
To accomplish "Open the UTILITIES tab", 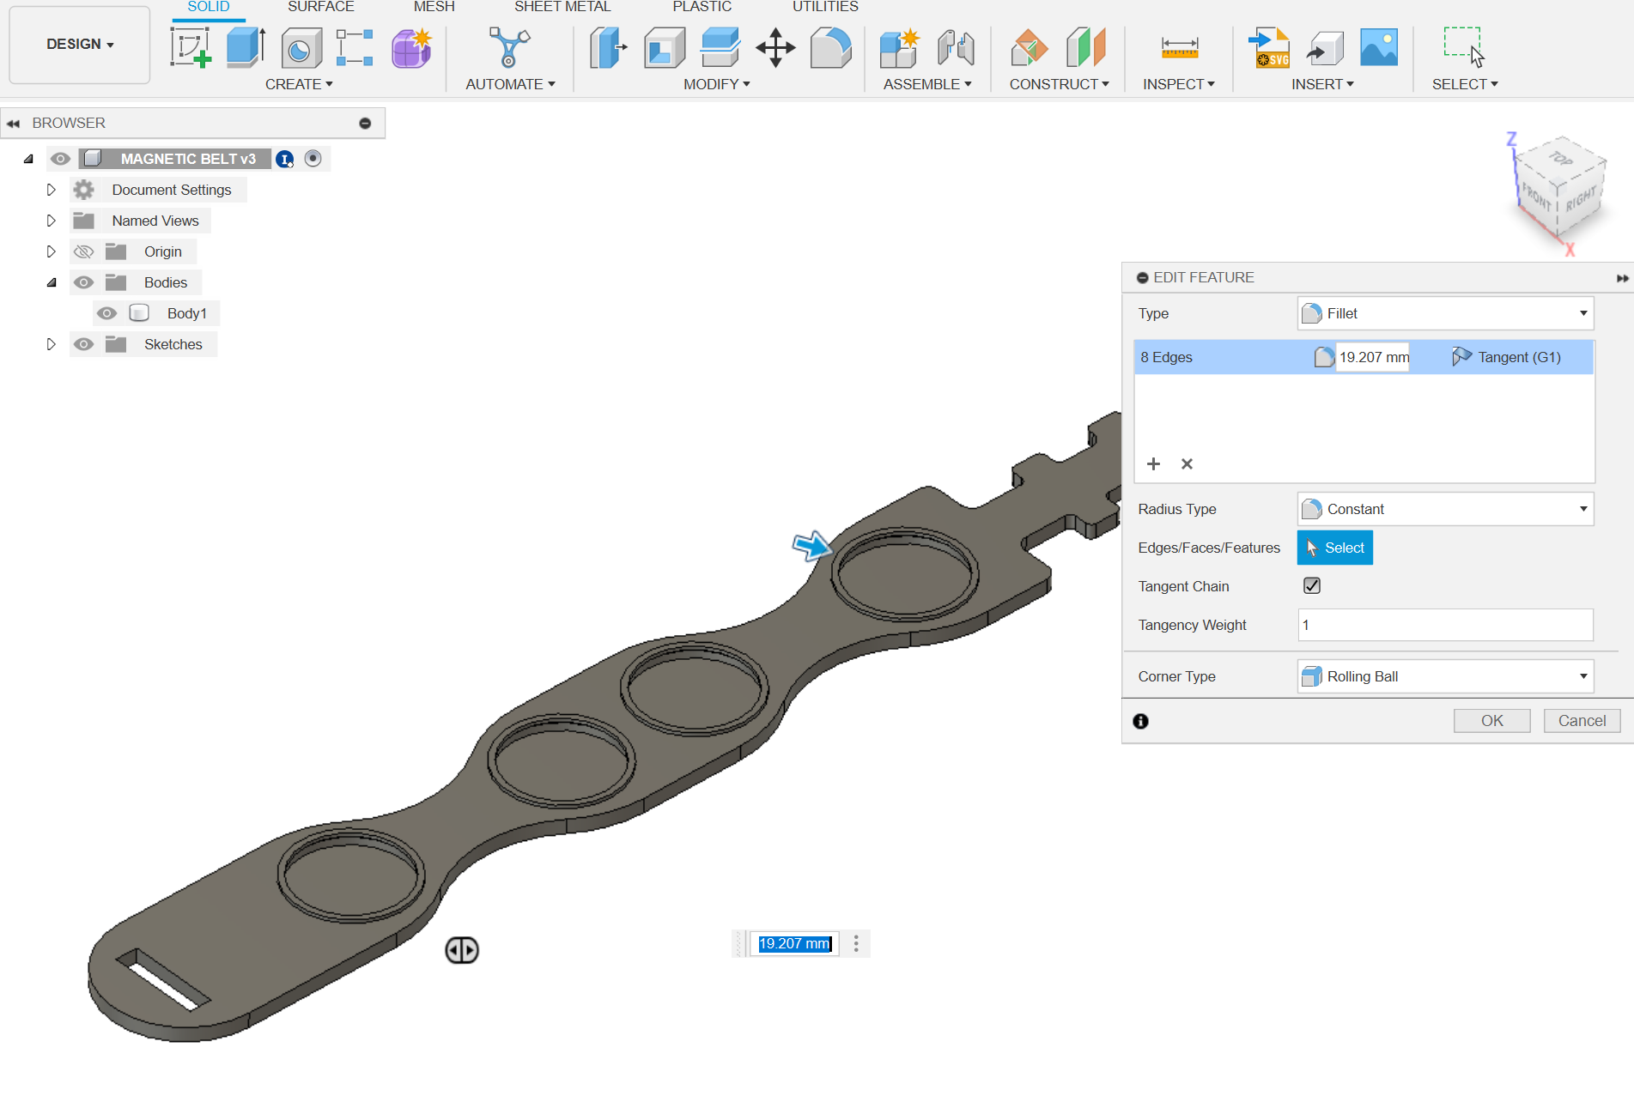I will tap(824, 7).
